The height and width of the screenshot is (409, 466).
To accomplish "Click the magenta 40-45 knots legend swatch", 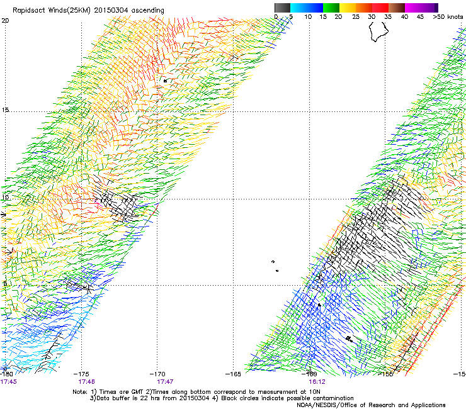I will coord(413,8).
